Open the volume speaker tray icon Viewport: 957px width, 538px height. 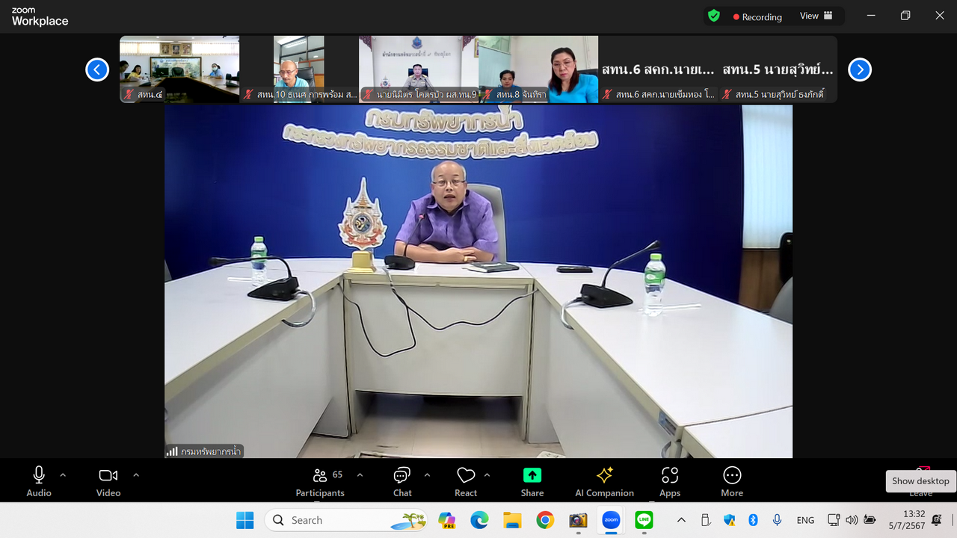(x=852, y=520)
